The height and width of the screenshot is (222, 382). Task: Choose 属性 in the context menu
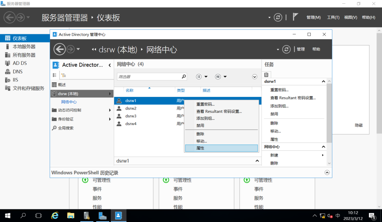[x=222, y=148]
